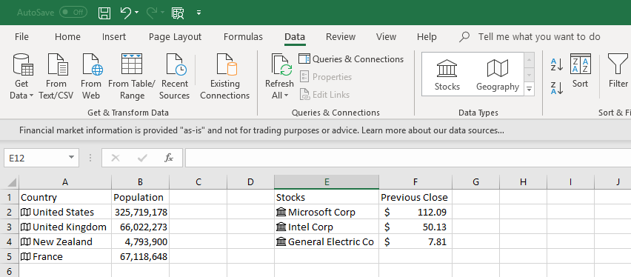
Task: Open Recent Sources
Action: click(x=174, y=77)
